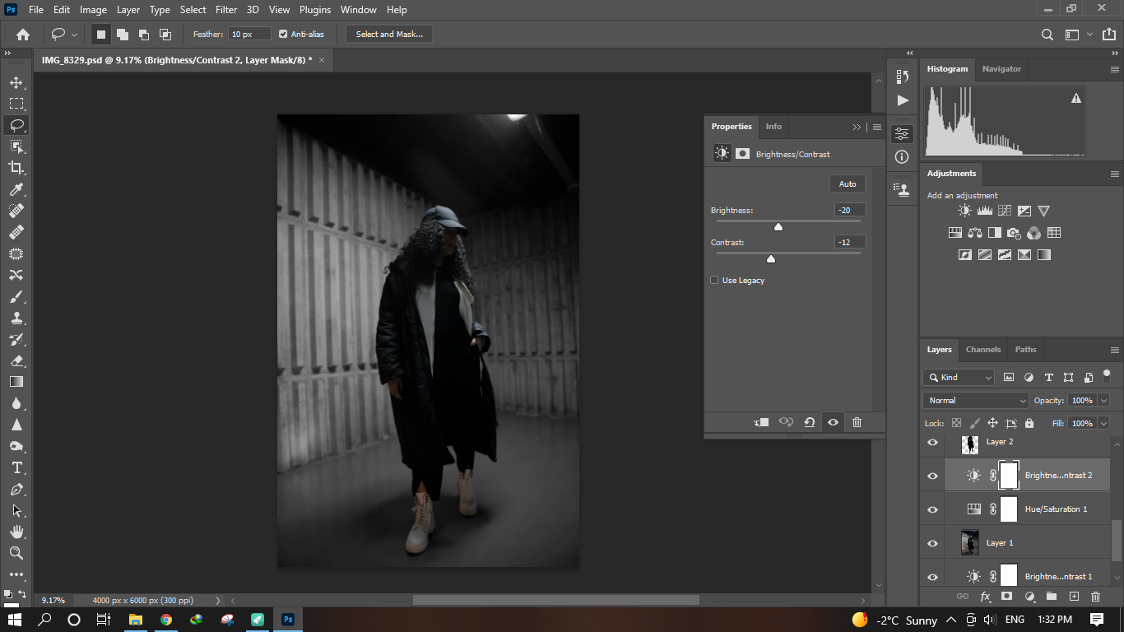Select the Eyedropper tool
Image resolution: width=1124 pixels, height=632 pixels.
point(16,189)
